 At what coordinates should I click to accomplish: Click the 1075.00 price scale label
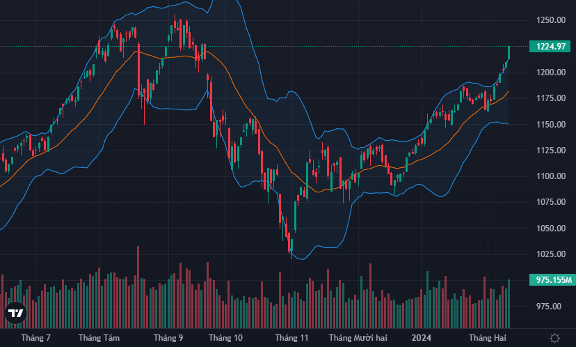pos(549,202)
